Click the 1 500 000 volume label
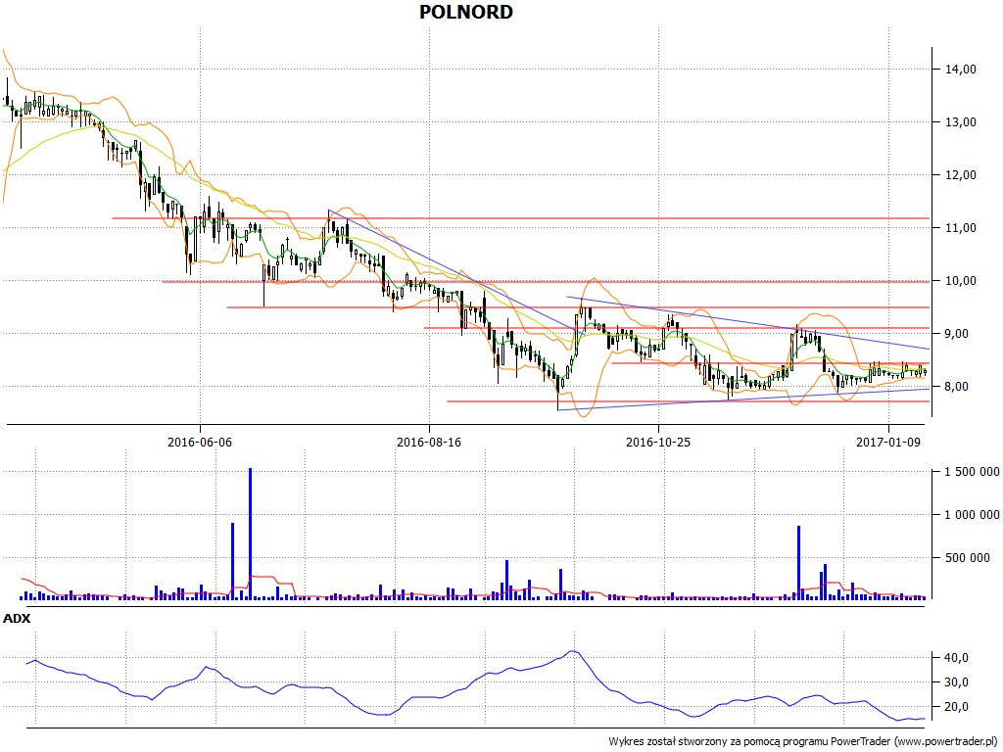The width and height of the screenshot is (1003, 752). click(972, 473)
